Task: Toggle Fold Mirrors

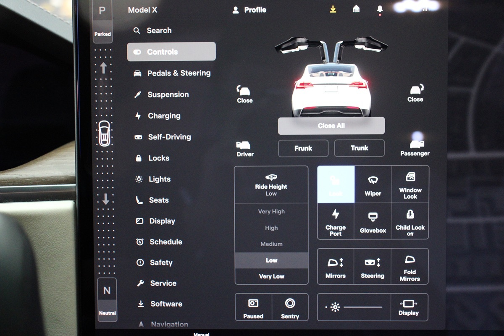Action: pyautogui.click(x=410, y=267)
